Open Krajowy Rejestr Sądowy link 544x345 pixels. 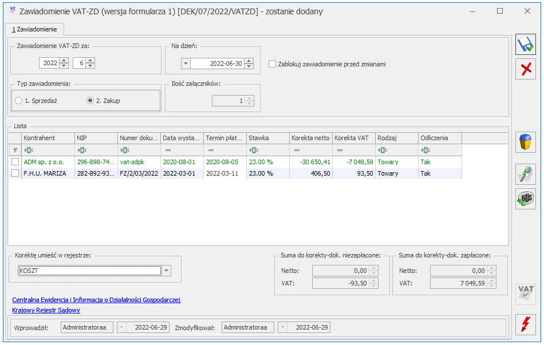coord(46,310)
